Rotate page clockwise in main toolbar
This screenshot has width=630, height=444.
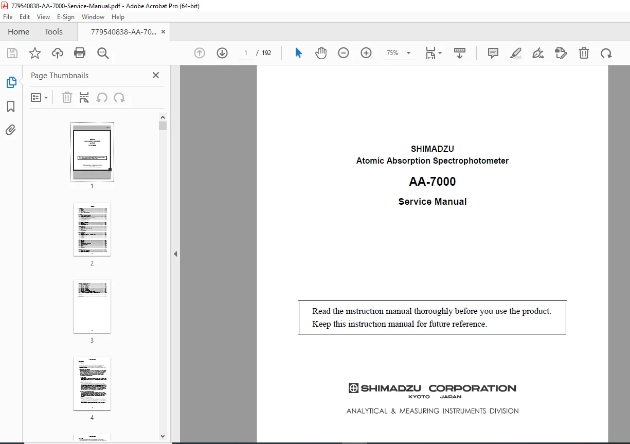click(x=606, y=53)
